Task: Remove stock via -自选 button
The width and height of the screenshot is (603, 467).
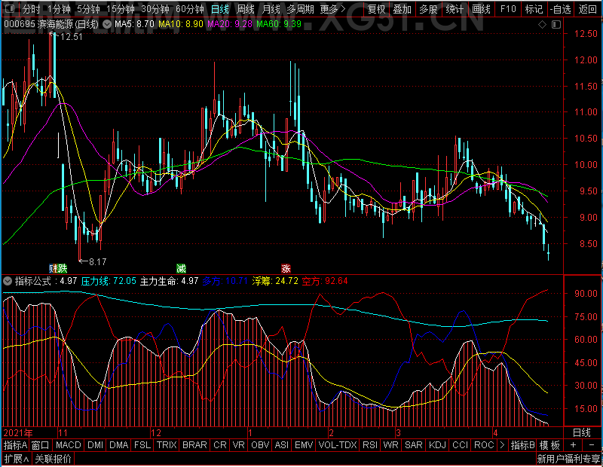Action: pyautogui.click(x=560, y=9)
